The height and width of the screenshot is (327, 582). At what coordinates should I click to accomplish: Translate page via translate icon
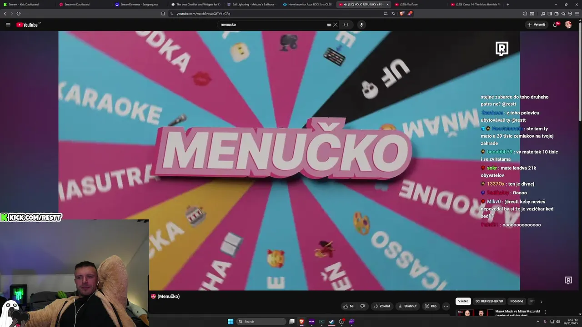(x=393, y=14)
